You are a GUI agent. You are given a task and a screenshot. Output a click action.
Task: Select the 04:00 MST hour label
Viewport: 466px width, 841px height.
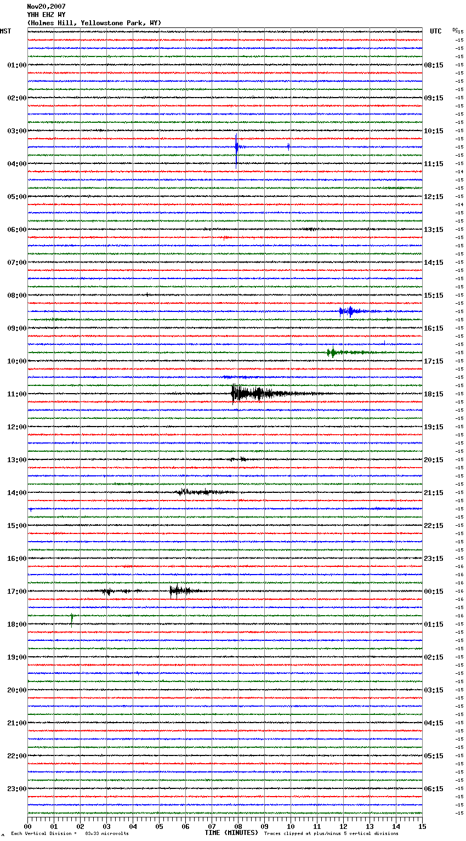click(16, 164)
